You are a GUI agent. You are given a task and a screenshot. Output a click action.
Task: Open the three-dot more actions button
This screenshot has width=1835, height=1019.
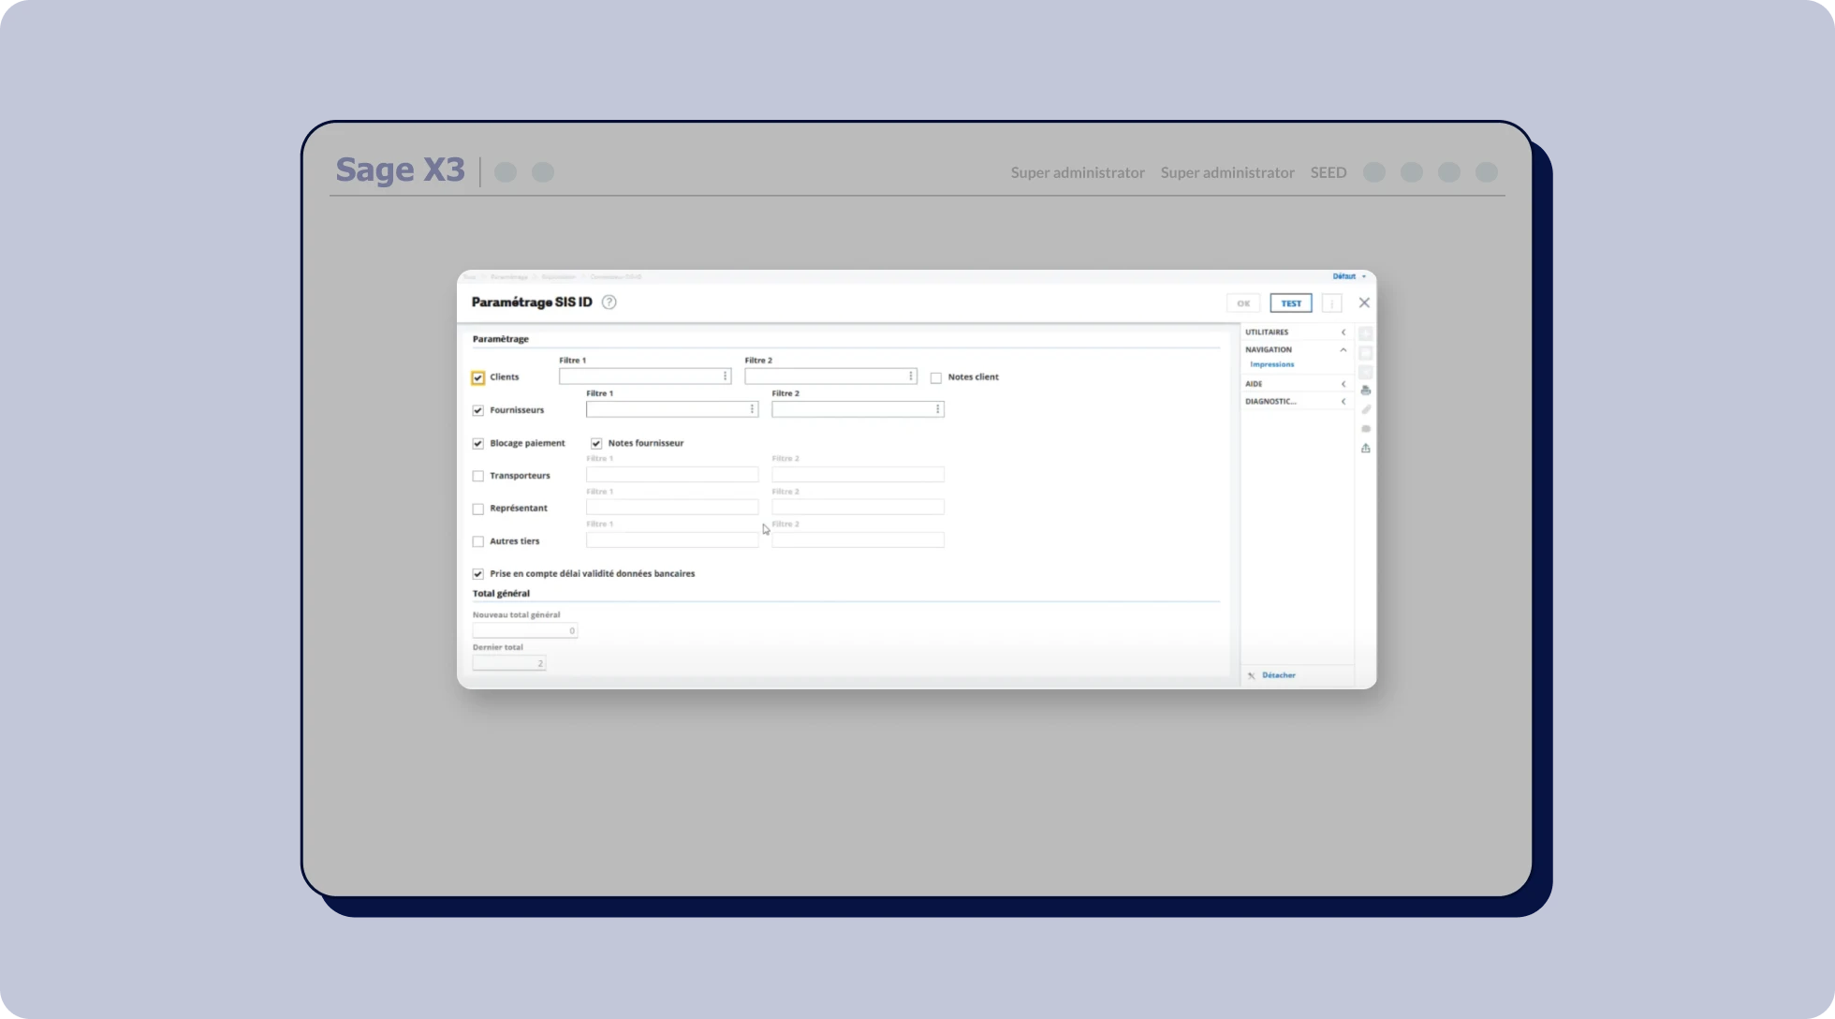point(1331,303)
